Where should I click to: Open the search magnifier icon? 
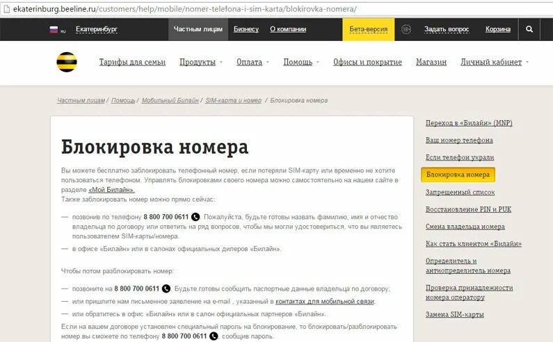pos(529,29)
